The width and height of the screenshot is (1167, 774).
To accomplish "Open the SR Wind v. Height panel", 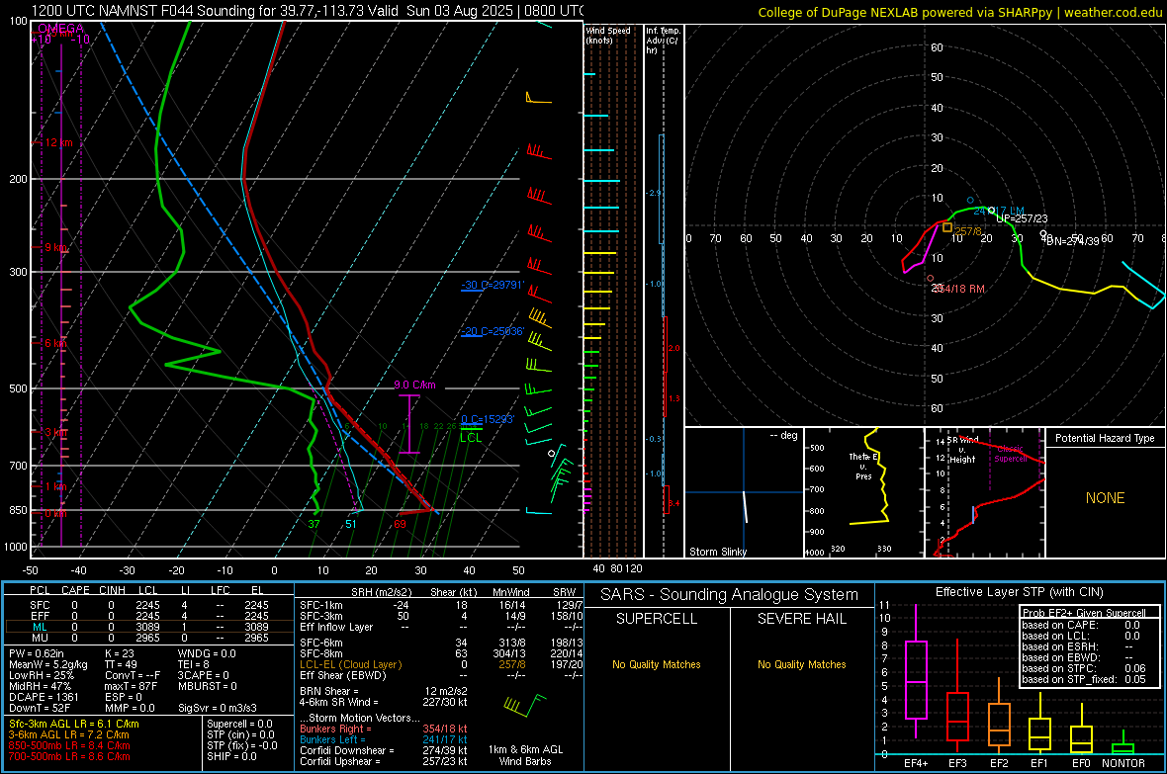I will (985, 492).
